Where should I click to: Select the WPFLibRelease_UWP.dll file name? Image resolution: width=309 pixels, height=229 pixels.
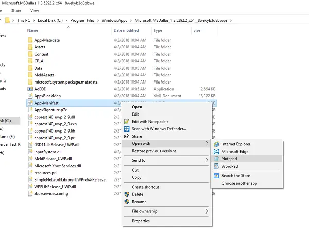(x=55, y=187)
